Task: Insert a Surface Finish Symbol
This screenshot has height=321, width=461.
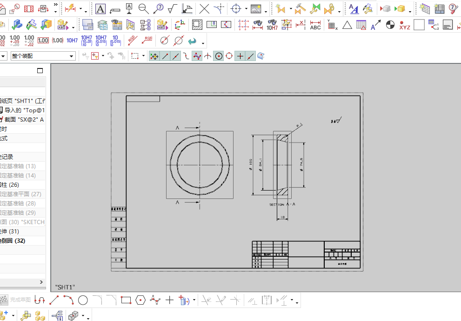Action: (172, 9)
